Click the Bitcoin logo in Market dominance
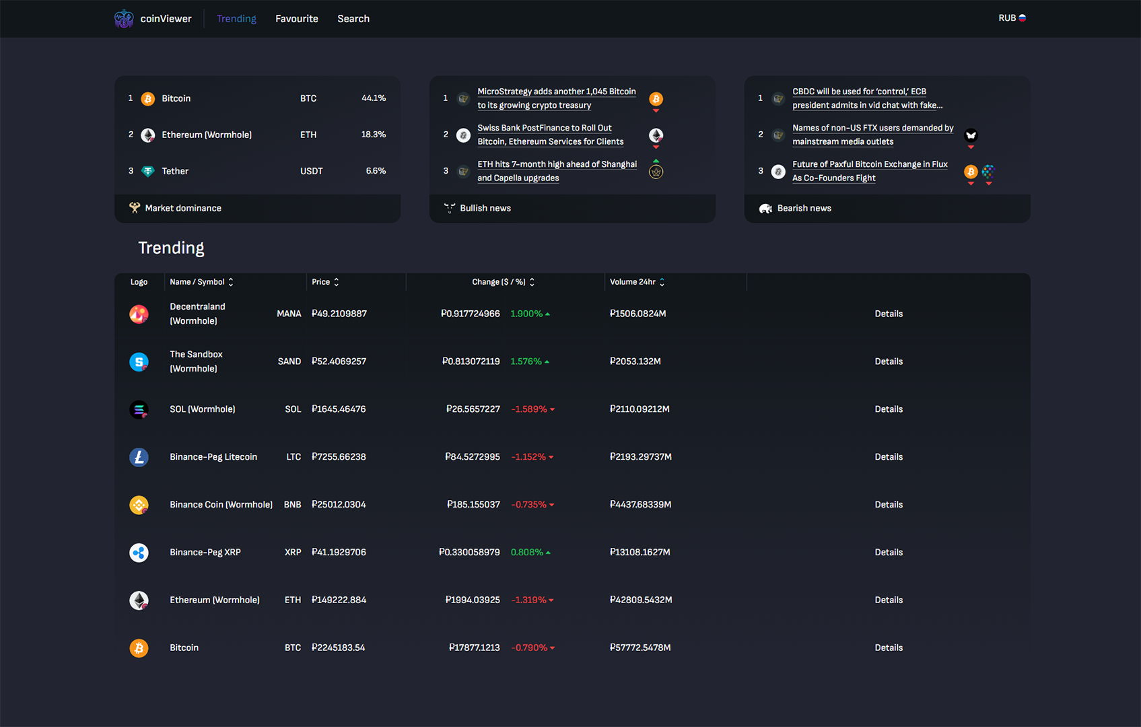The height and width of the screenshot is (727, 1141). (x=148, y=99)
